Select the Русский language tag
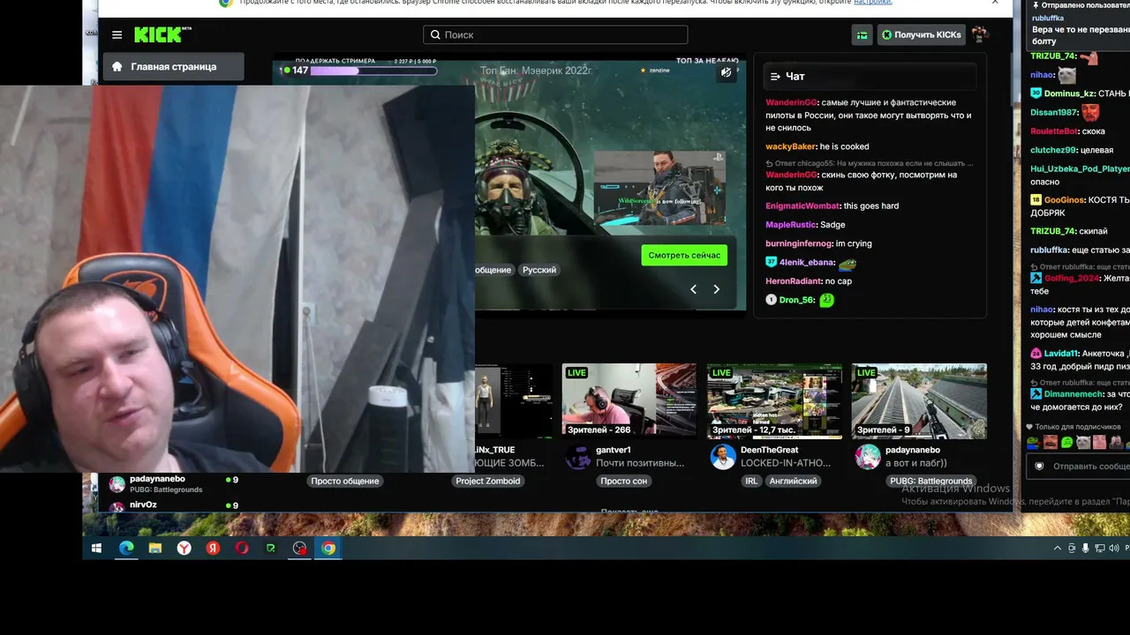1130x635 pixels. (x=539, y=270)
